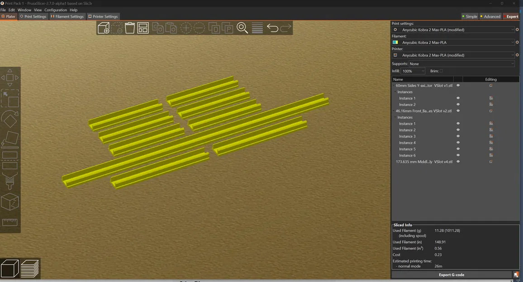The width and height of the screenshot is (523, 282).
Task: Switch to Advanced mode
Action: [490, 16]
